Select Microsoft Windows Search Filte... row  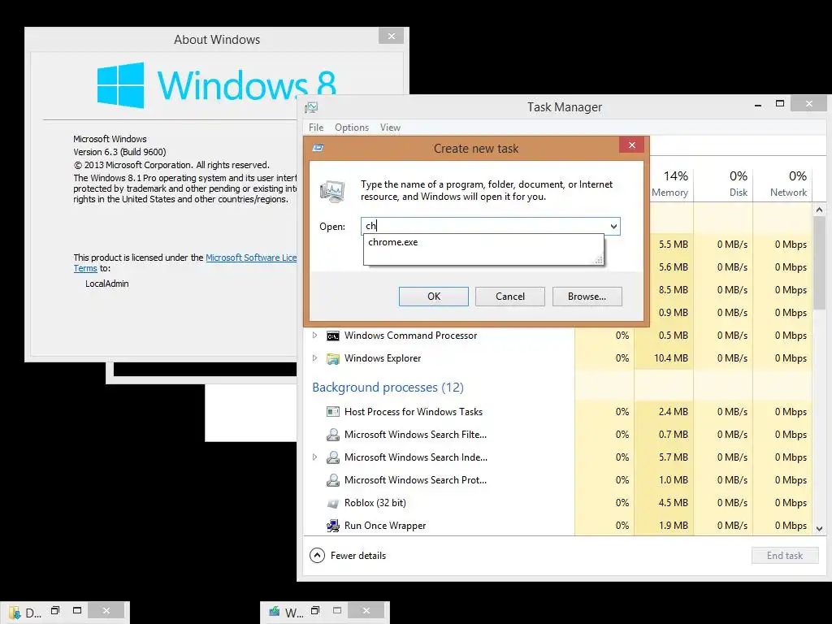(557, 435)
